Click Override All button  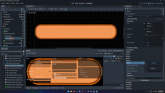120,56
